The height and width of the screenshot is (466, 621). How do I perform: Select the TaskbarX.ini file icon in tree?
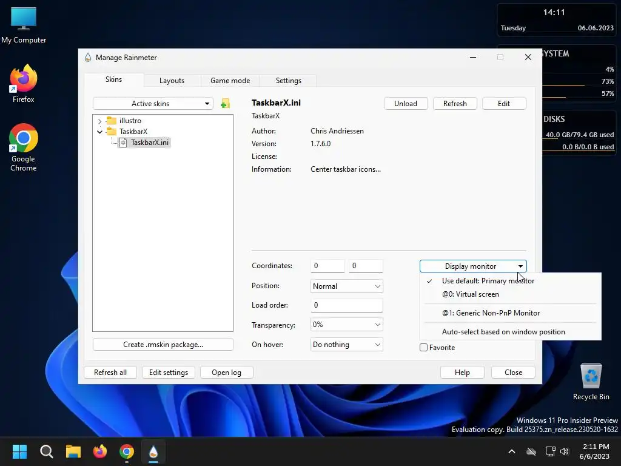[123, 143]
